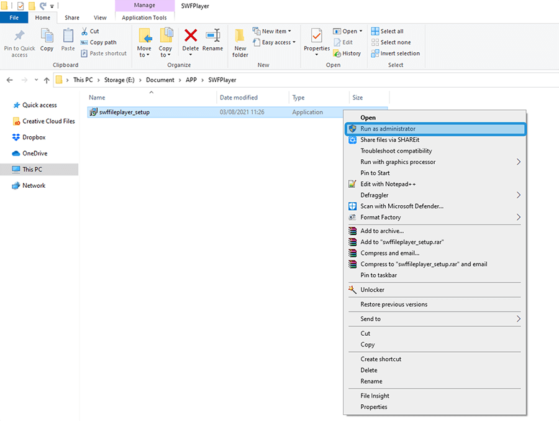Click the swffileplayer_setup application icon

pyautogui.click(x=93, y=112)
